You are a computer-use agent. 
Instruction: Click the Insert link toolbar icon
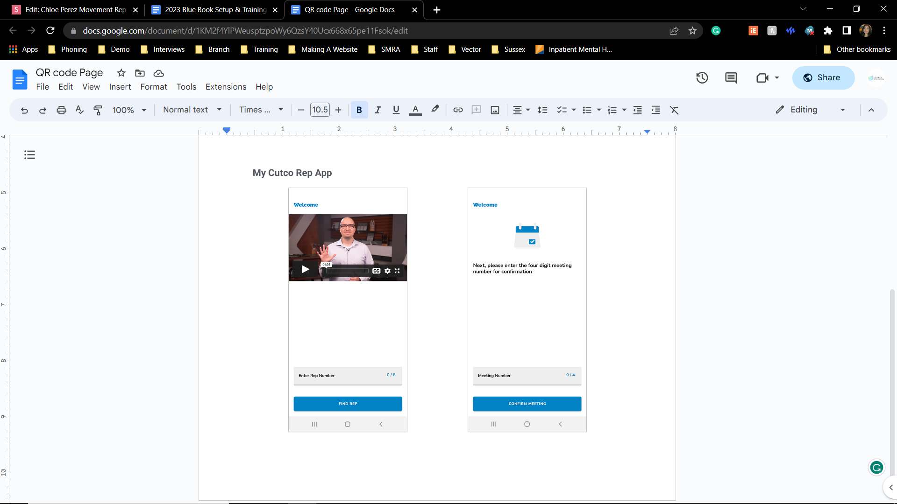click(x=458, y=110)
